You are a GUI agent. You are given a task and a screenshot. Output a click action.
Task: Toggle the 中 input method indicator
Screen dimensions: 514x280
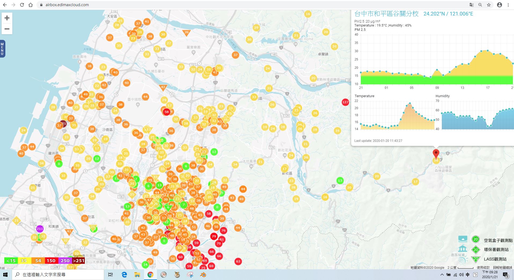pos(468,275)
